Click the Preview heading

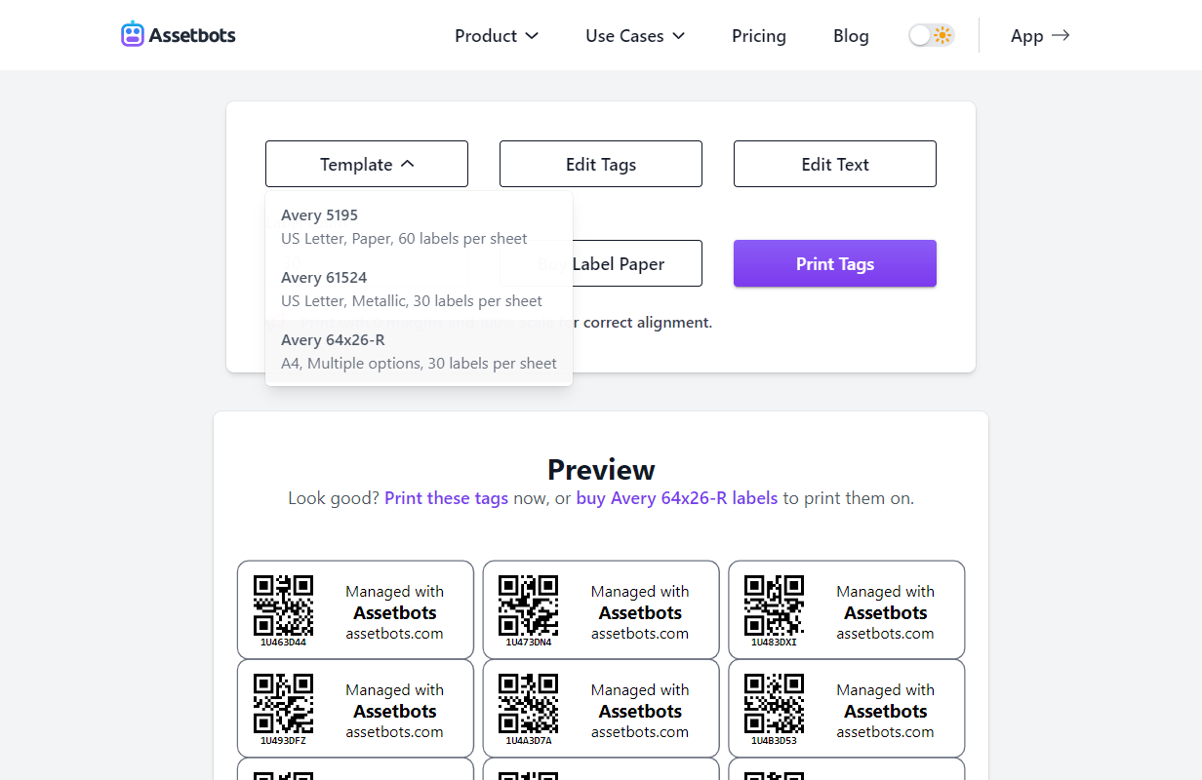(x=601, y=470)
